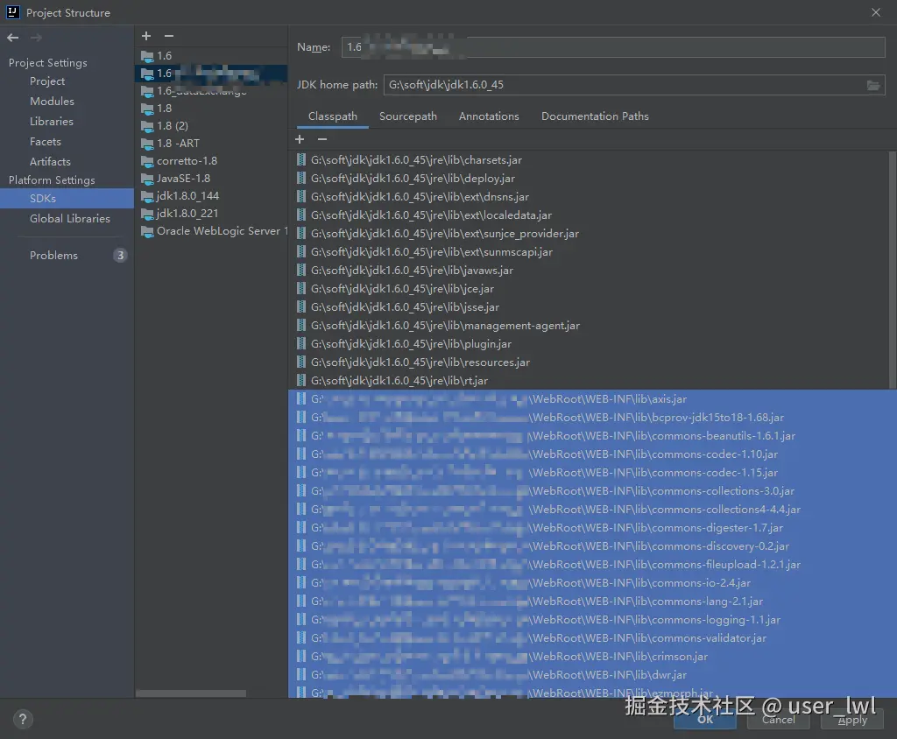Click folder icon of jdk1.8.0_144 SDK
Screen dimensions: 897x739
coord(147,197)
